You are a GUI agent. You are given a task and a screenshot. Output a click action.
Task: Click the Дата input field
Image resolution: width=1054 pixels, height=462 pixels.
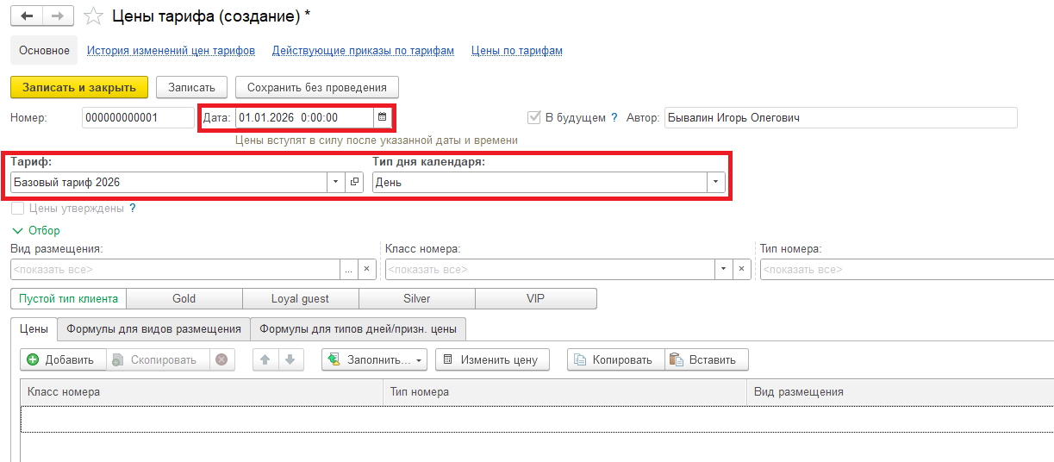(305, 117)
